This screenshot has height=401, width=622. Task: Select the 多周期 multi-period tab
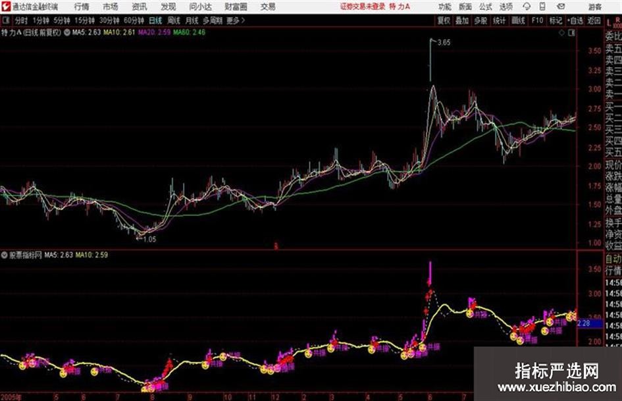[213, 20]
